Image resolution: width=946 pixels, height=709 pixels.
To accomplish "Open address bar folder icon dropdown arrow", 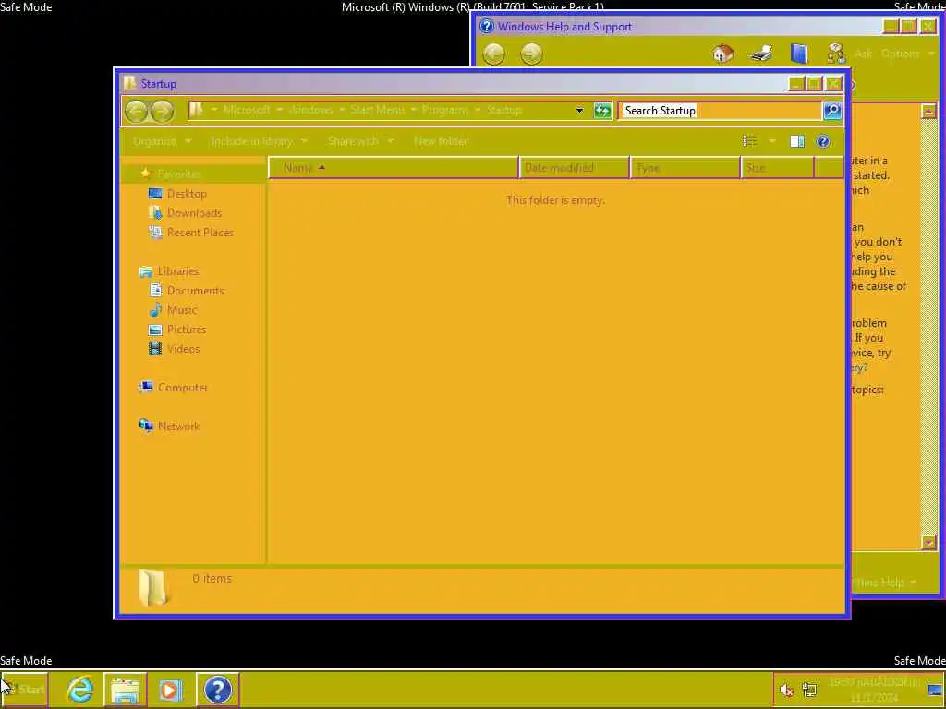I will click(213, 110).
